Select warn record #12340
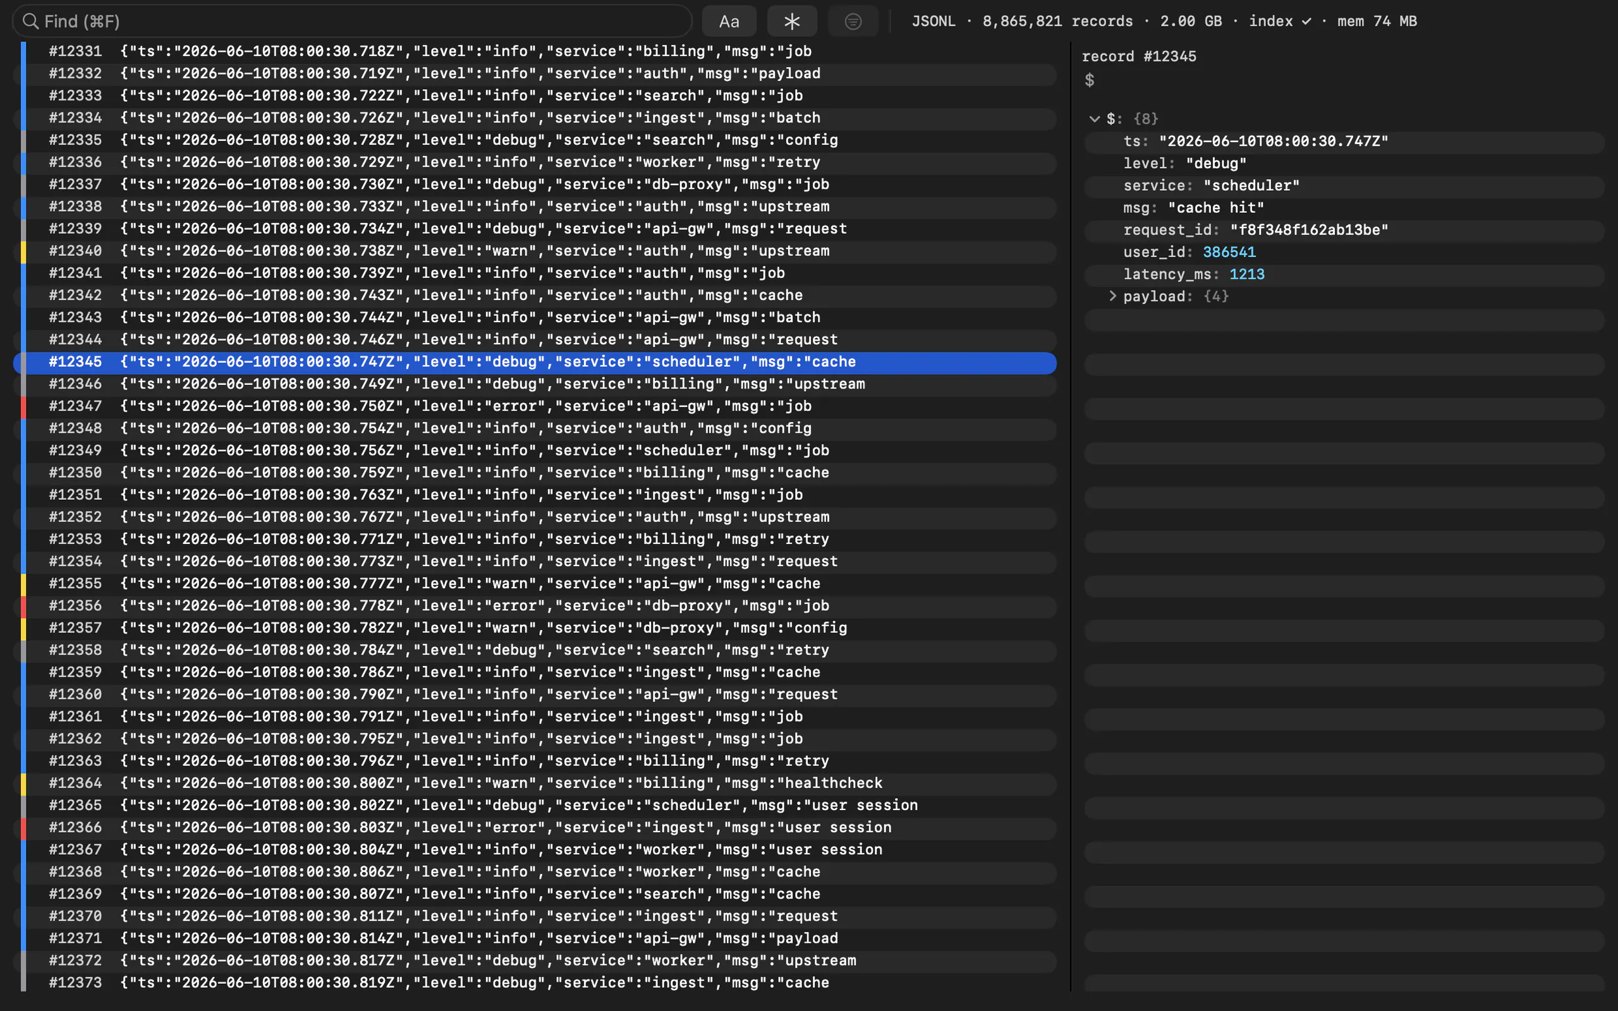 tap(535, 251)
